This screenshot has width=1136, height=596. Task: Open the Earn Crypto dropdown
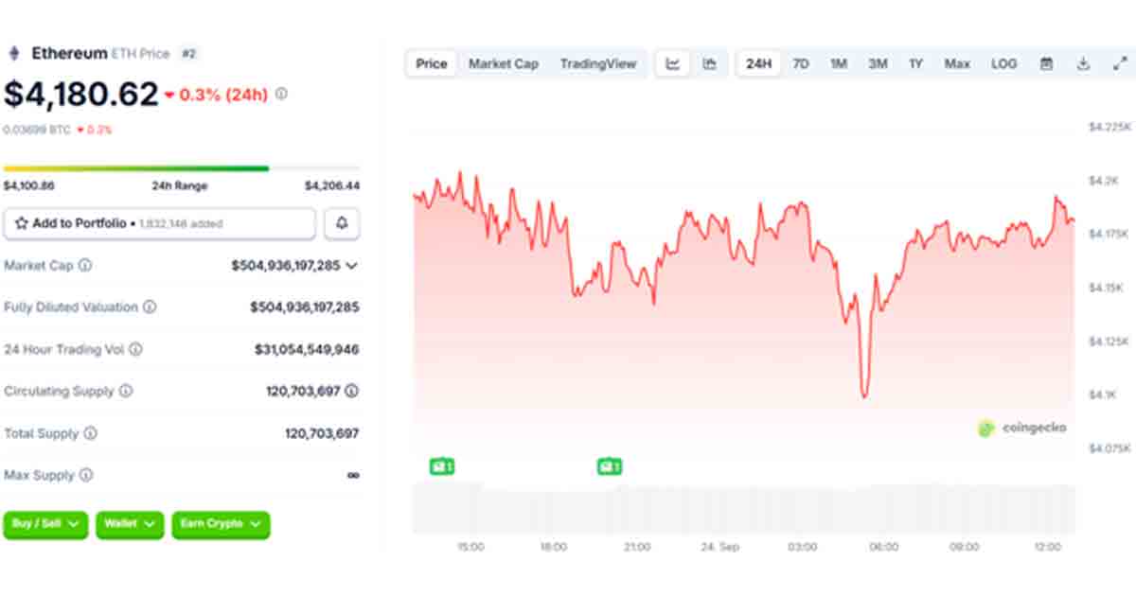[220, 524]
